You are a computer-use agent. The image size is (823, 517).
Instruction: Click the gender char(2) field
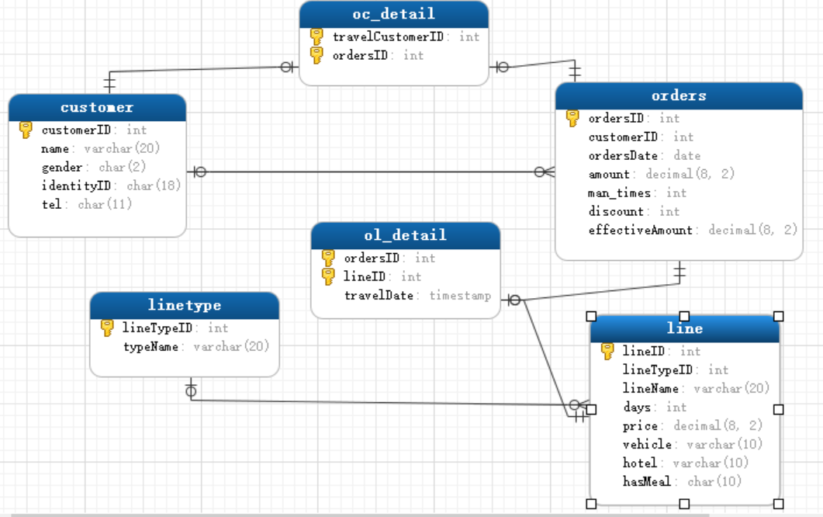coord(93,167)
